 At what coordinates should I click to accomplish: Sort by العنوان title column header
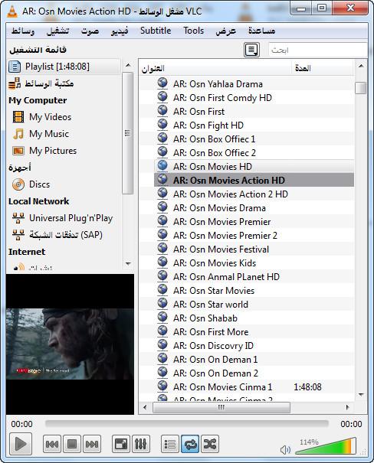pos(215,69)
